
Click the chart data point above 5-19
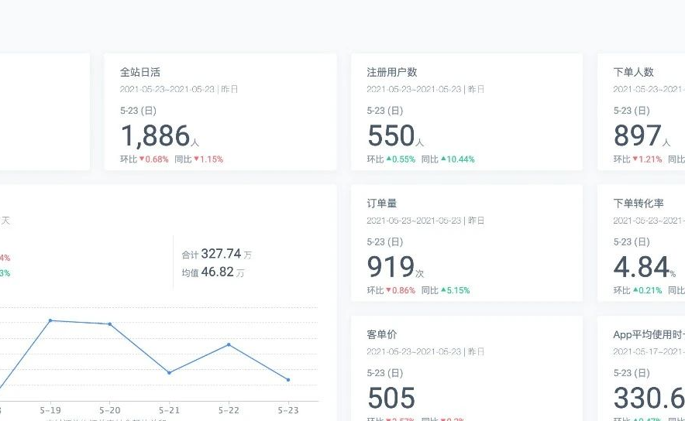pyautogui.click(x=50, y=320)
